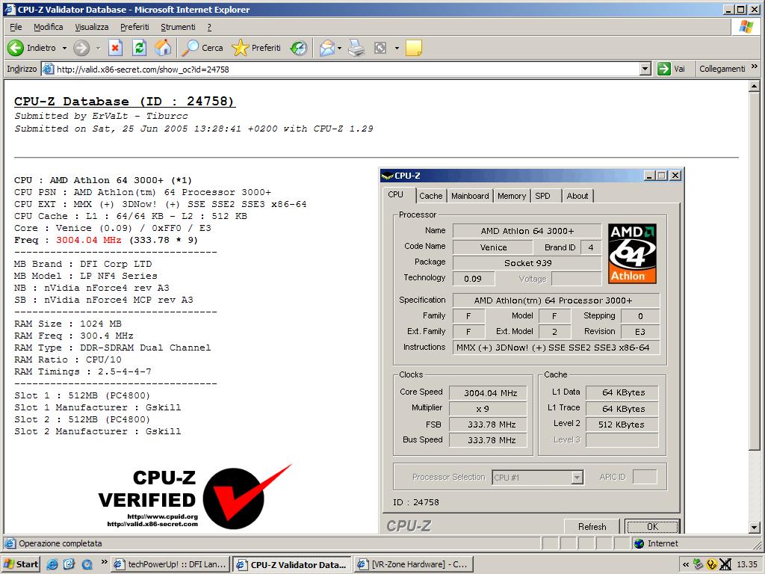This screenshot has height=574, width=765.
Task: Click Mainboard tab in CPU-Z image
Action: click(x=470, y=196)
